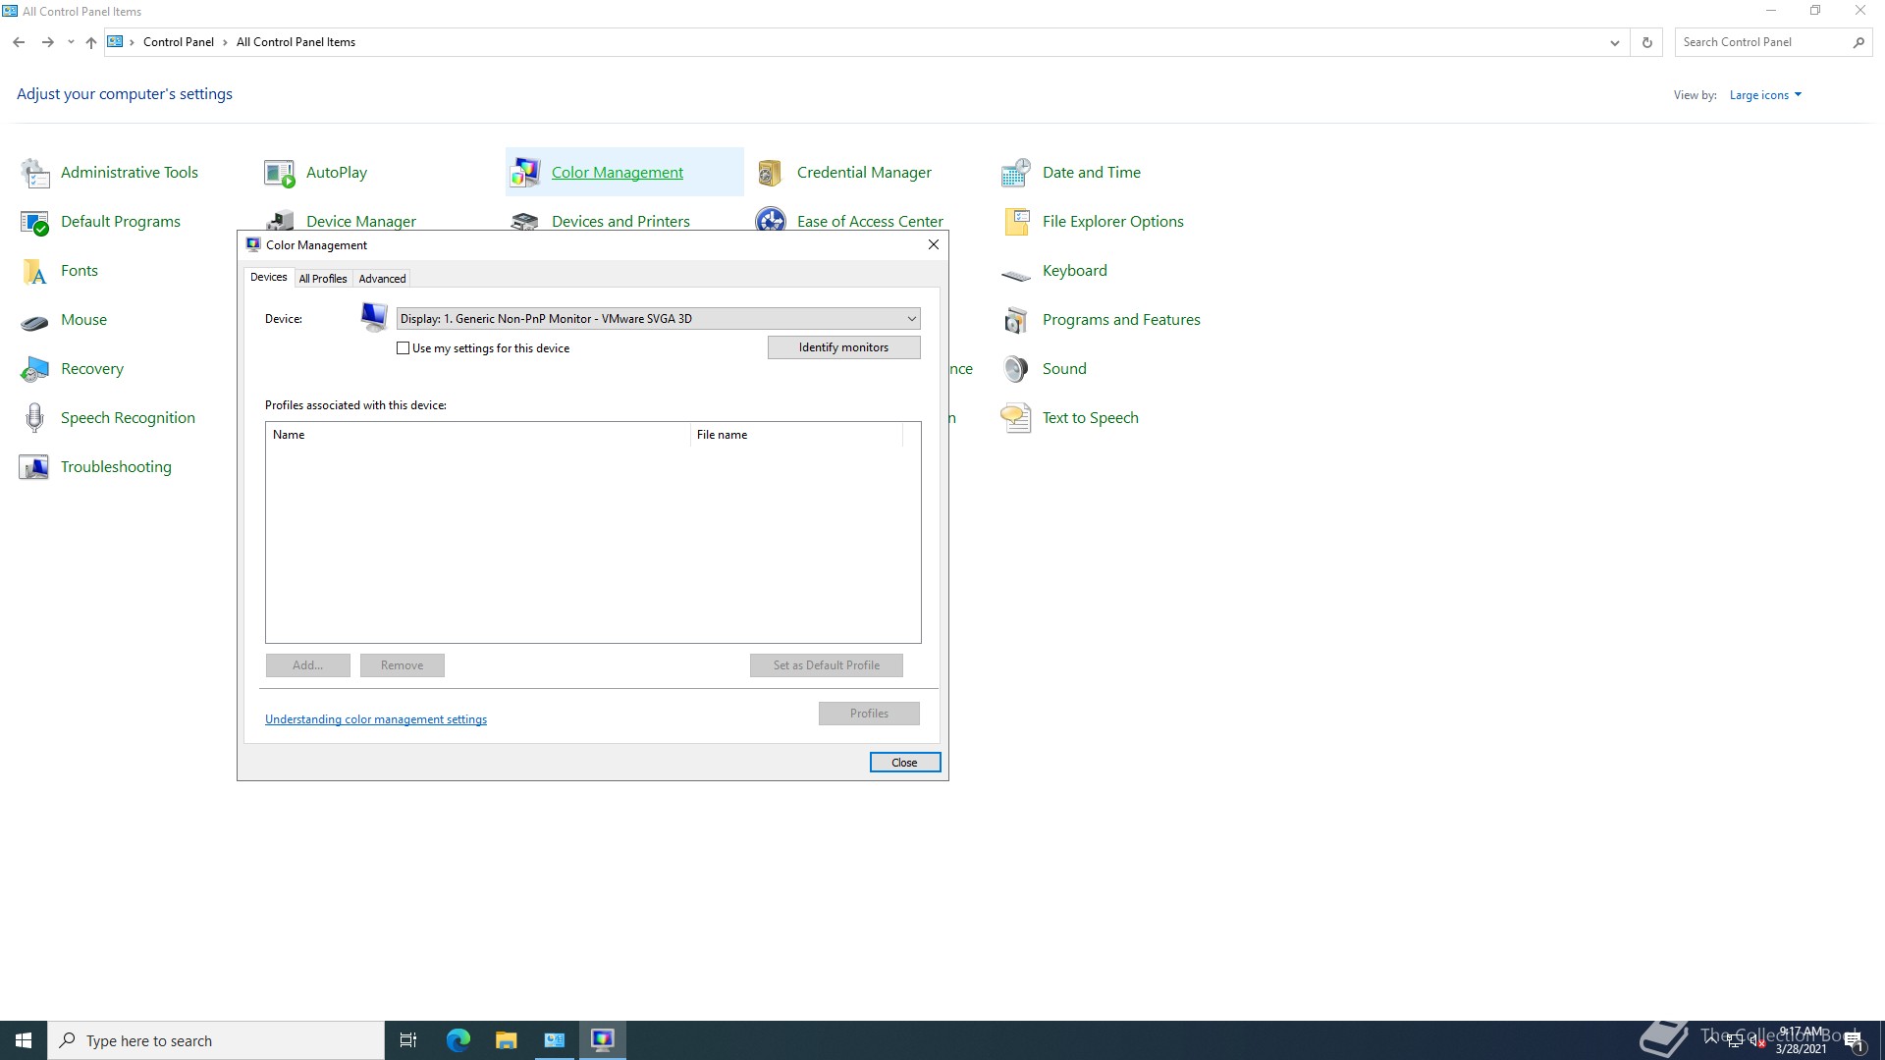The image size is (1885, 1060).
Task: Click the Close button in dialog
Action: pyautogui.click(x=904, y=763)
